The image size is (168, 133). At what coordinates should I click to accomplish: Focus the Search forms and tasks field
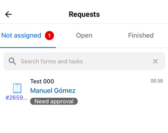point(84,61)
